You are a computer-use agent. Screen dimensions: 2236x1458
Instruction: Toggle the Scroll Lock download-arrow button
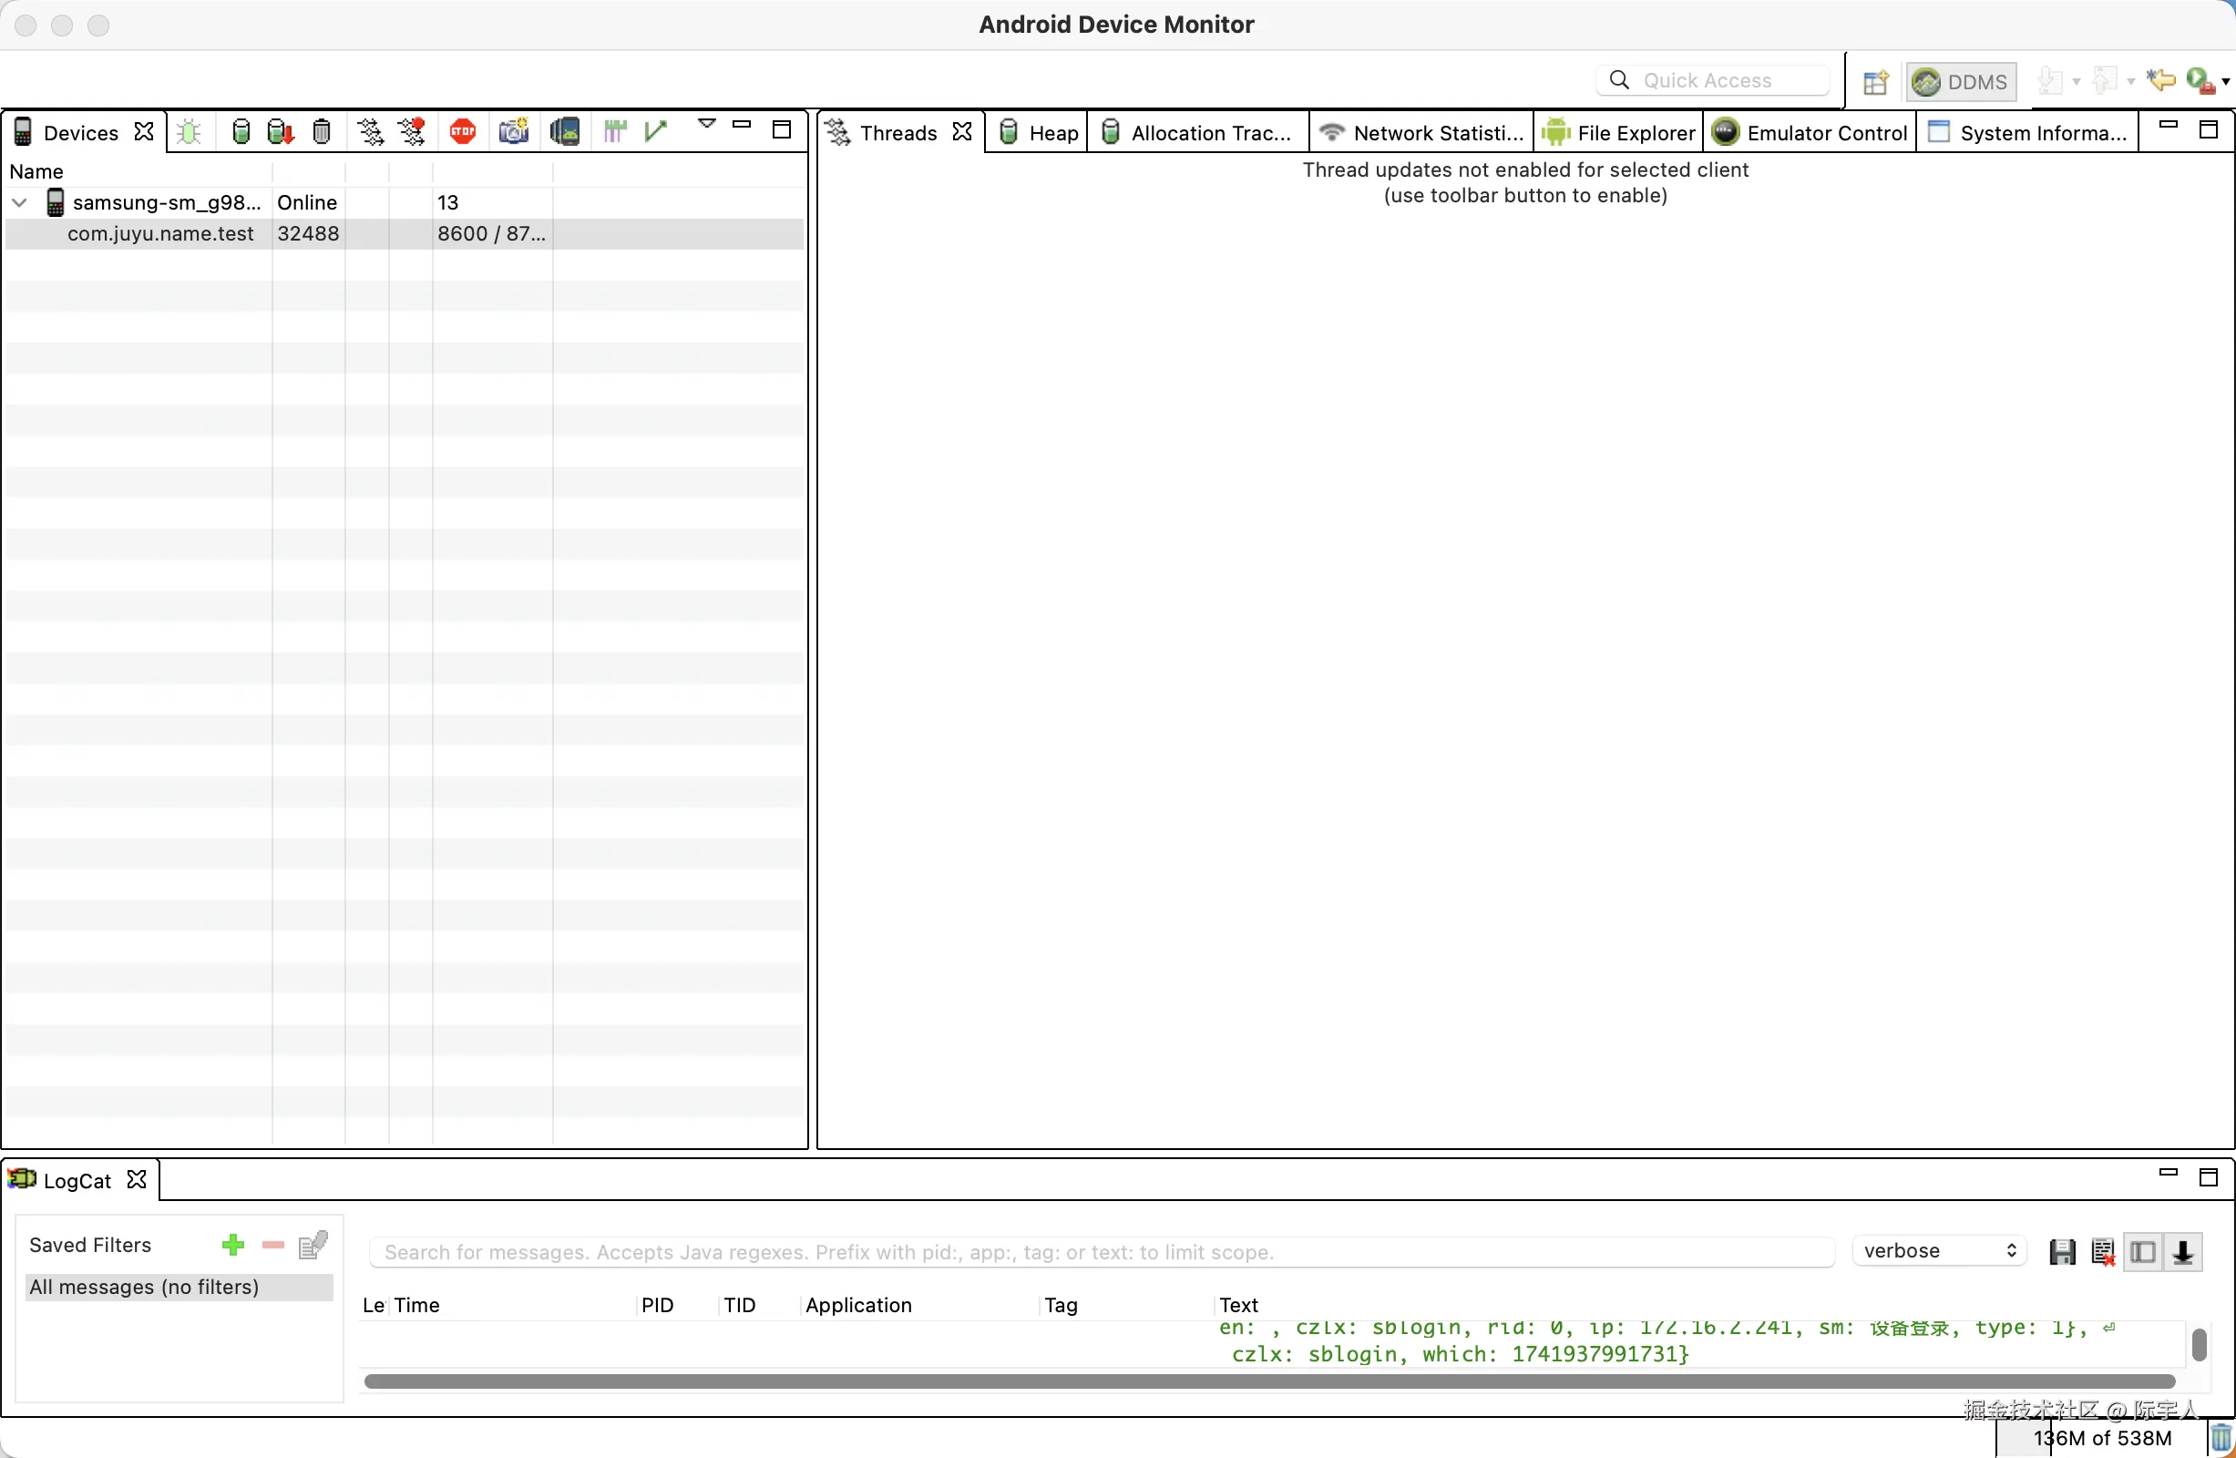[2183, 1251]
